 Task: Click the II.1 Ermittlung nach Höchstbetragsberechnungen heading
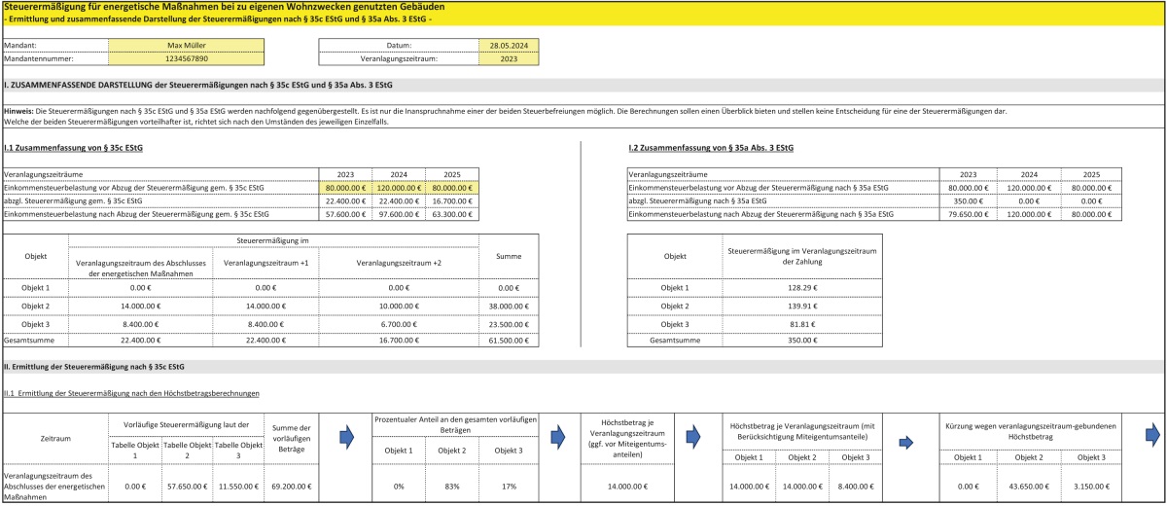coord(131,393)
